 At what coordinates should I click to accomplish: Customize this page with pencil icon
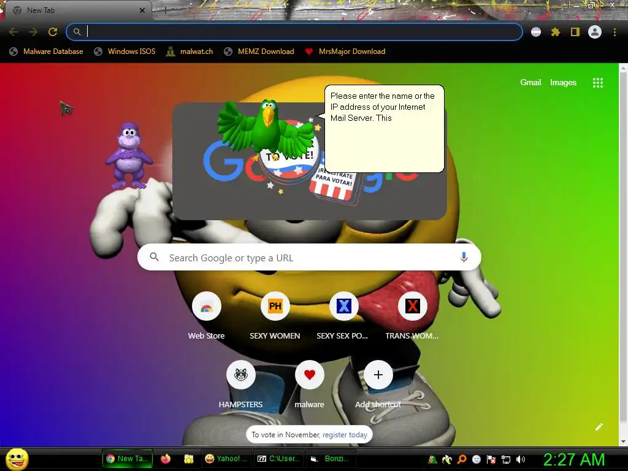click(599, 427)
